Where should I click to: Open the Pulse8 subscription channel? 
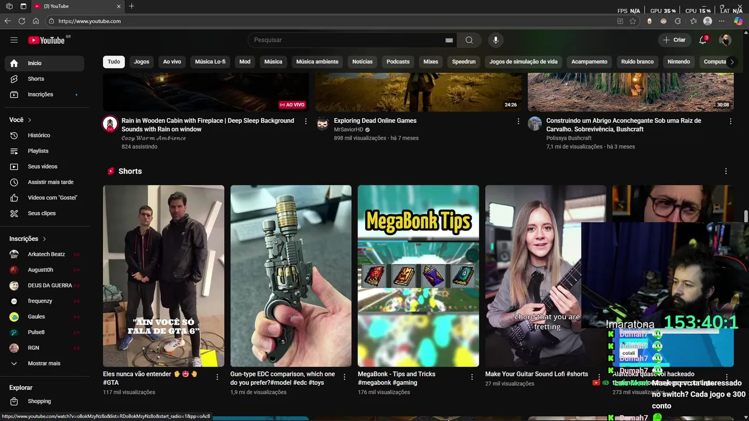[44, 332]
